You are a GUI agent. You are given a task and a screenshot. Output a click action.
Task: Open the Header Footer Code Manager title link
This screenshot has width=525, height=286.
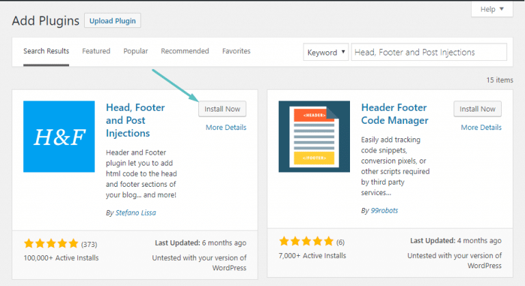click(x=394, y=114)
